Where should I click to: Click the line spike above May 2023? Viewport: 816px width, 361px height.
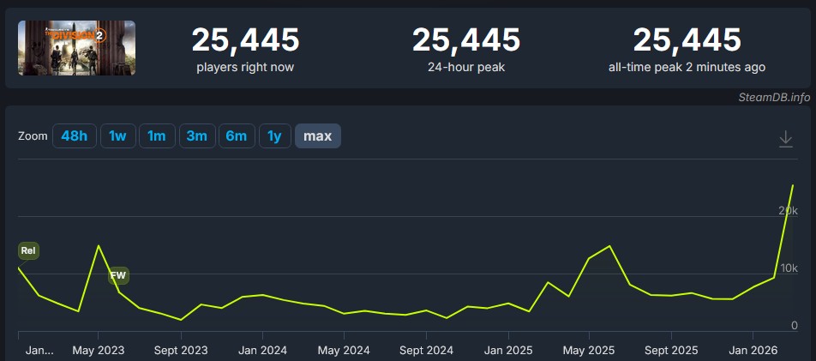pyautogui.click(x=99, y=246)
